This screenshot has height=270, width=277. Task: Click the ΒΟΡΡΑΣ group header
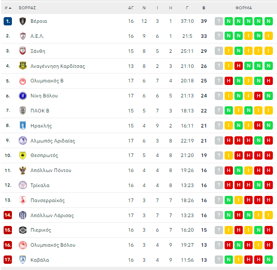(x=27, y=8)
